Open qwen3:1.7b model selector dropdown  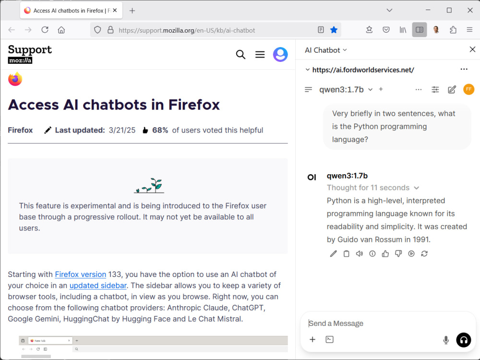(346, 89)
